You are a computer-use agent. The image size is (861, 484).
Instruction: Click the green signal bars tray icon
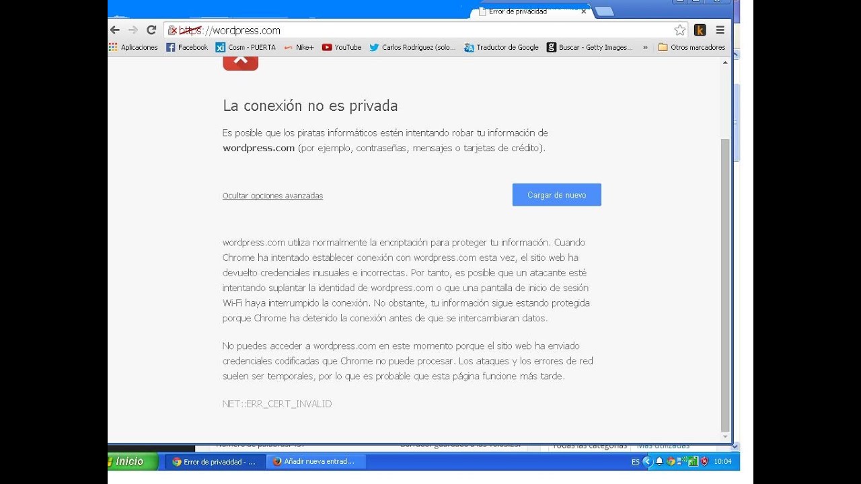tap(692, 462)
